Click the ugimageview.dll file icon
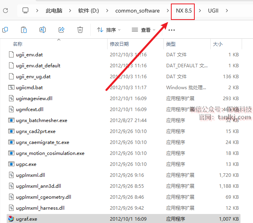Image resolution: width=253 pixels, height=223 pixels. click(x=11, y=99)
